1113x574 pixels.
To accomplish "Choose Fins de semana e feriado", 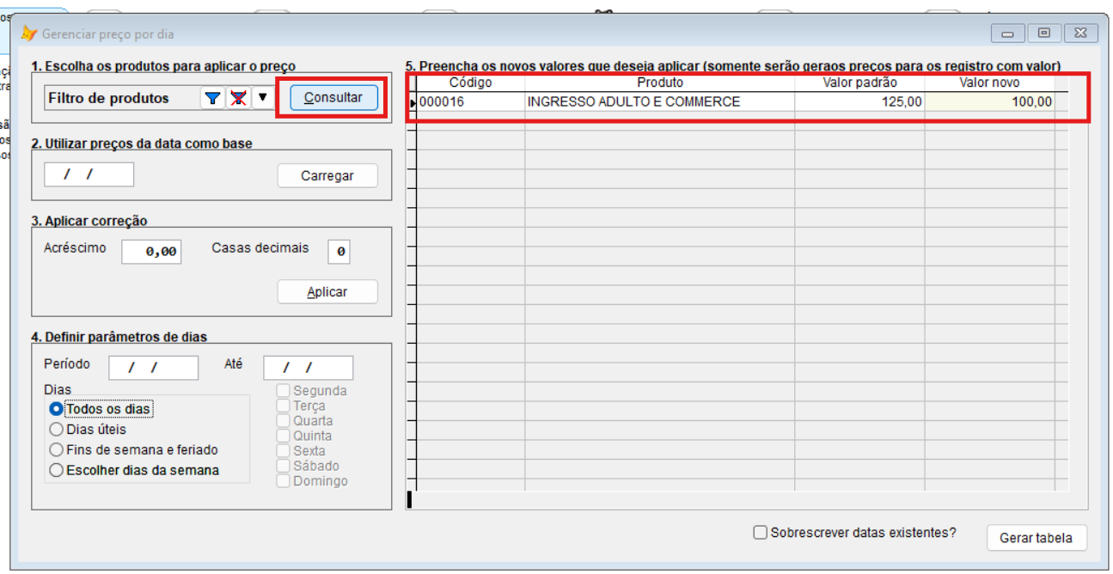I will [57, 449].
